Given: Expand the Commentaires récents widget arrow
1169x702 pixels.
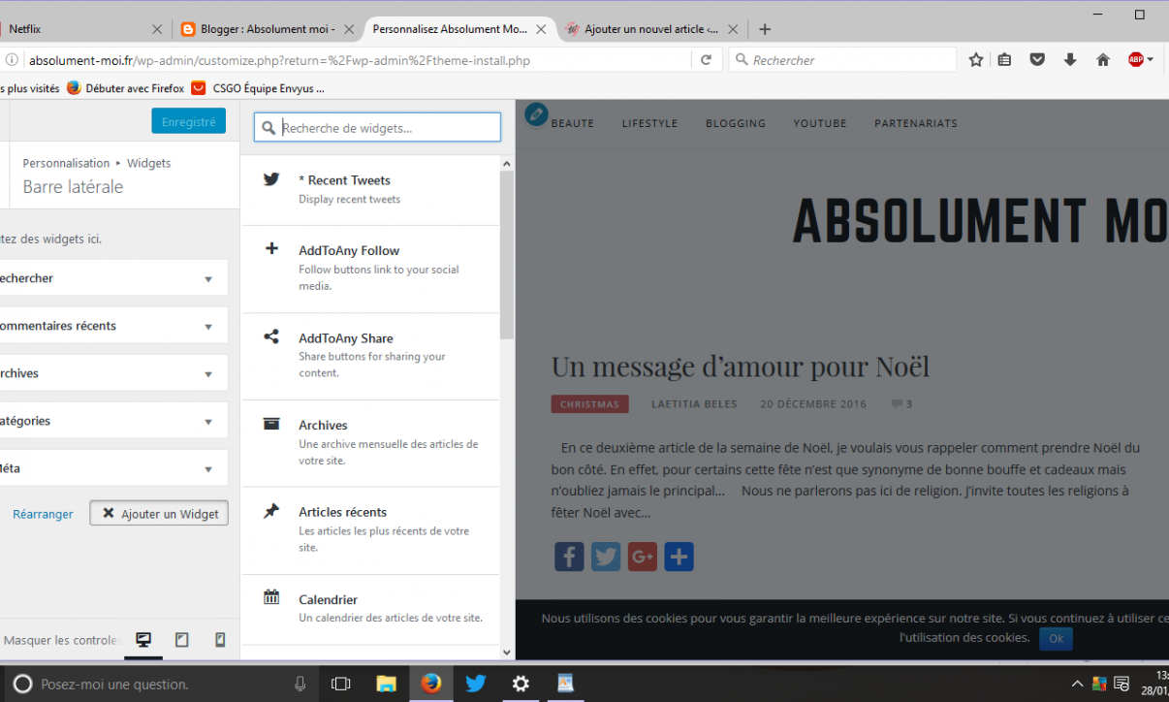Looking at the screenshot, I should click(208, 327).
